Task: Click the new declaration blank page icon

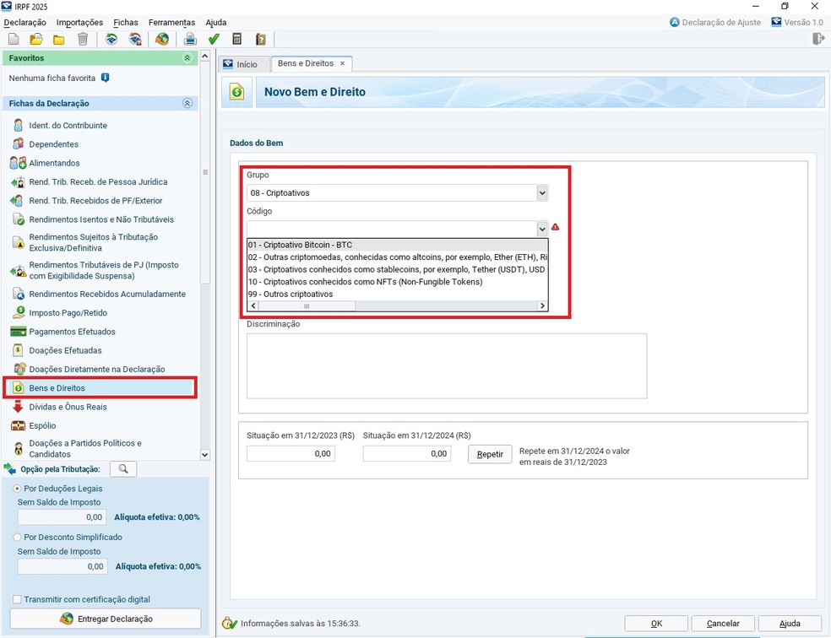Action: [x=14, y=39]
